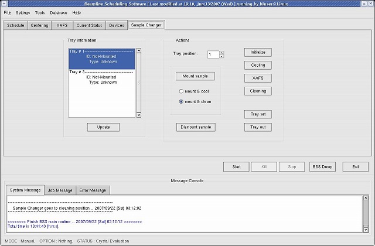Click the Update button under tray list
This screenshot has width=375, height=246.
103,127
